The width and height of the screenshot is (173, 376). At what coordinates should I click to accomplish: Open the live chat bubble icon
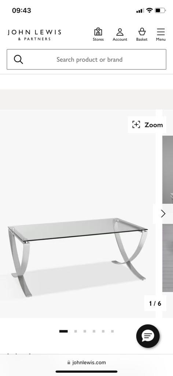[148, 336]
